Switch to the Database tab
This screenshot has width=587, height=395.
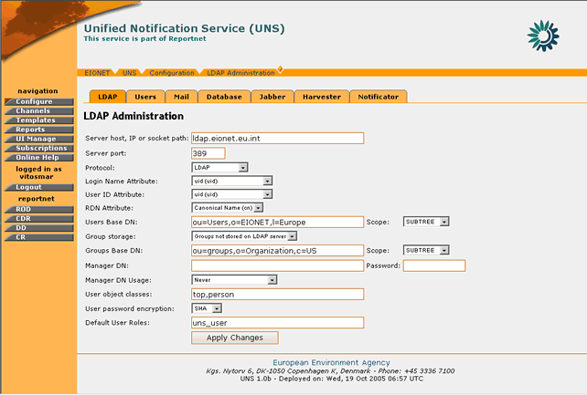point(224,97)
